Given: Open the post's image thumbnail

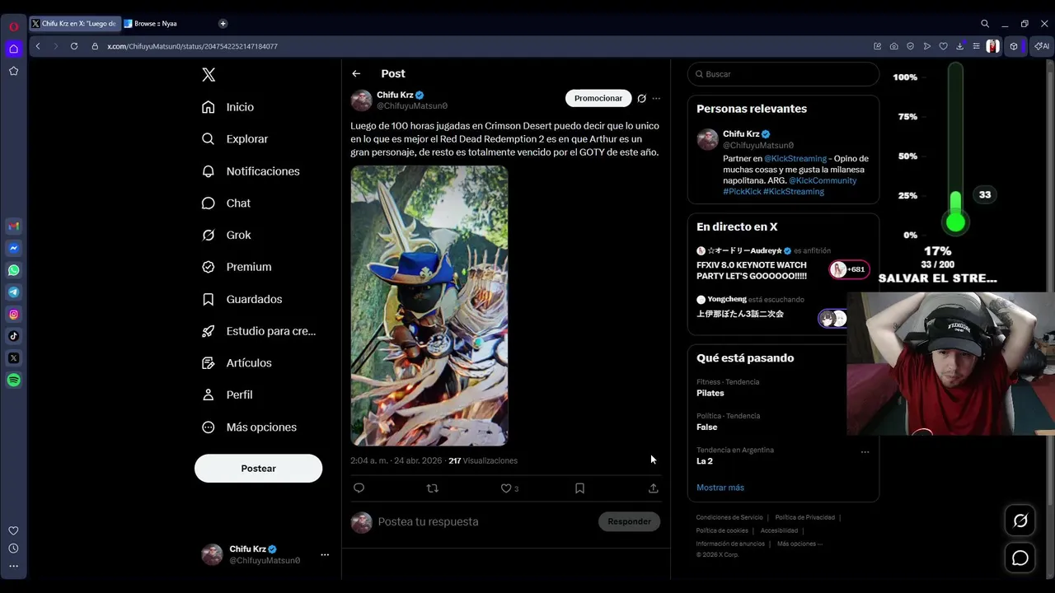Looking at the screenshot, I should [429, 306].
